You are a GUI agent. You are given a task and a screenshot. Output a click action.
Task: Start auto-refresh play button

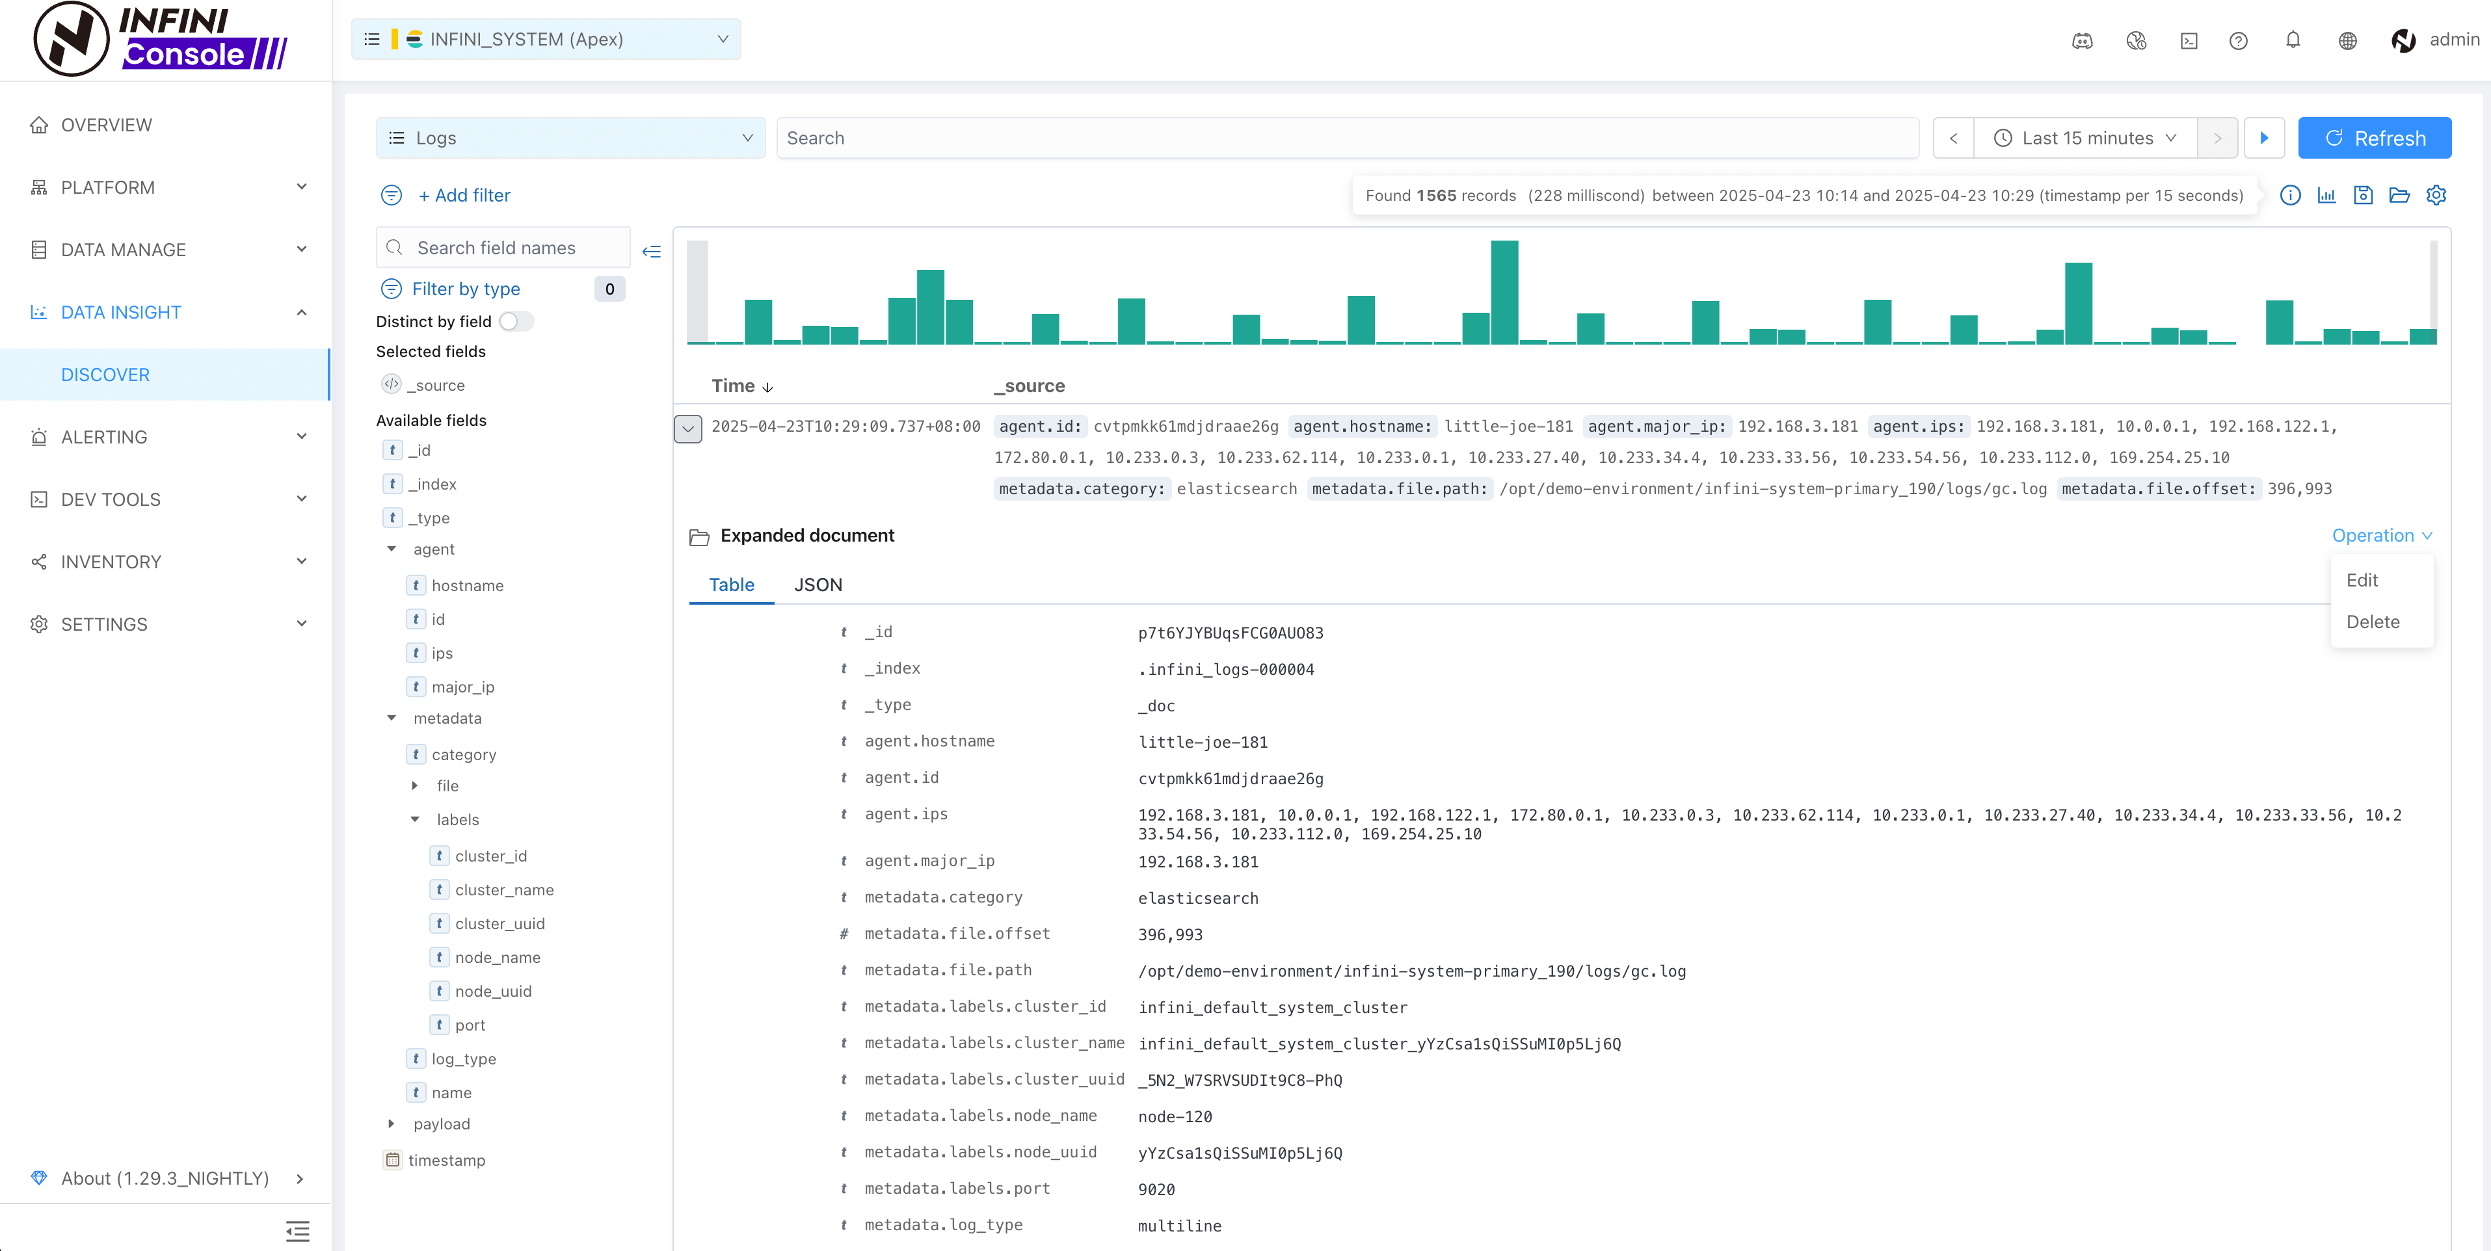point(2264,138)
